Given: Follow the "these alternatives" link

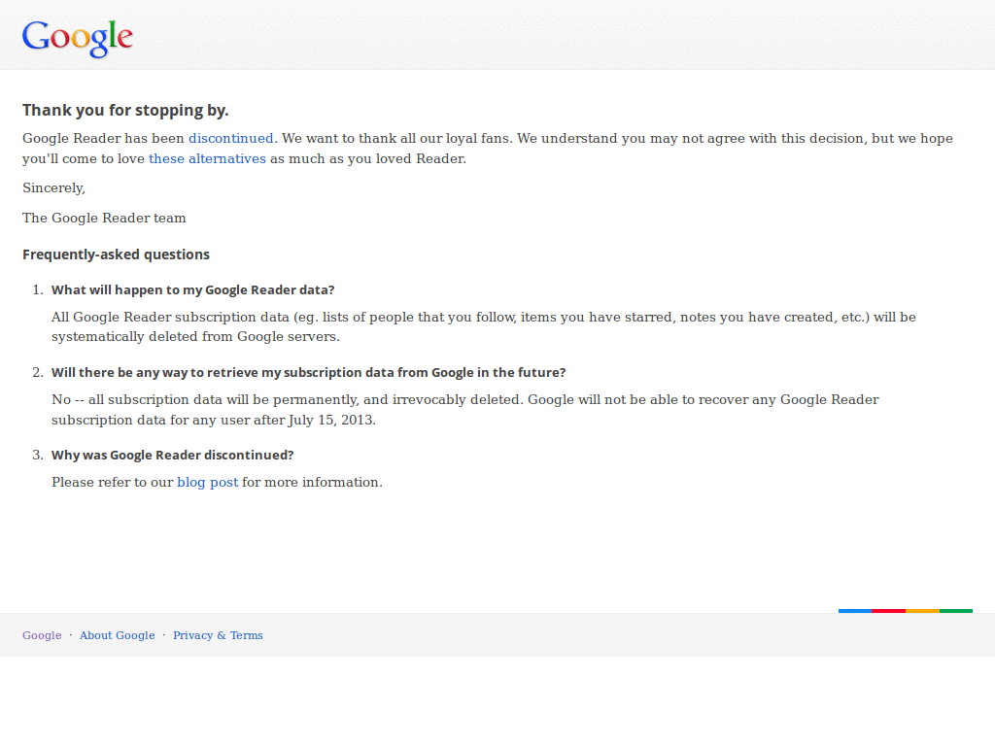Looking at the screenshot, I should (207, 158).
